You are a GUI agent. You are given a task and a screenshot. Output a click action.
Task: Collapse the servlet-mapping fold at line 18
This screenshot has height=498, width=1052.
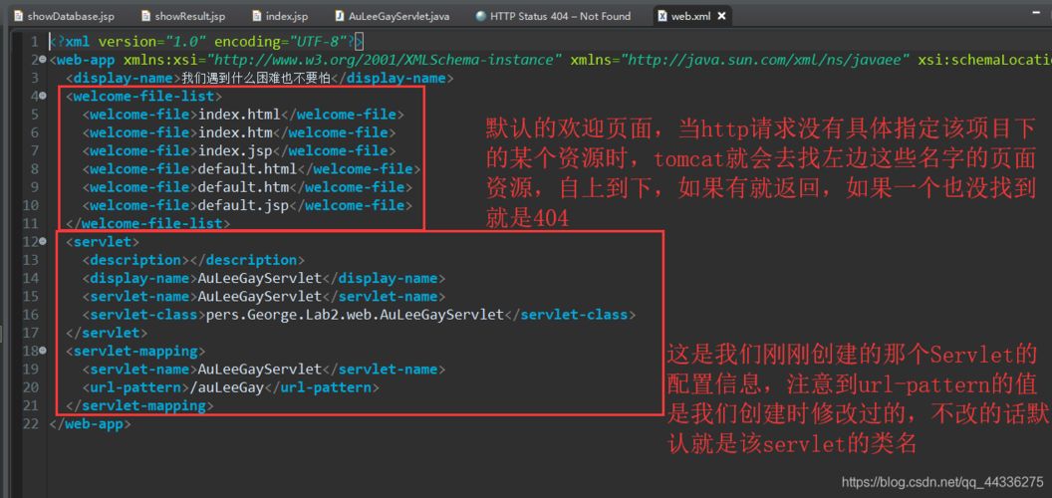pyautogui.click(x=43, y=351)
